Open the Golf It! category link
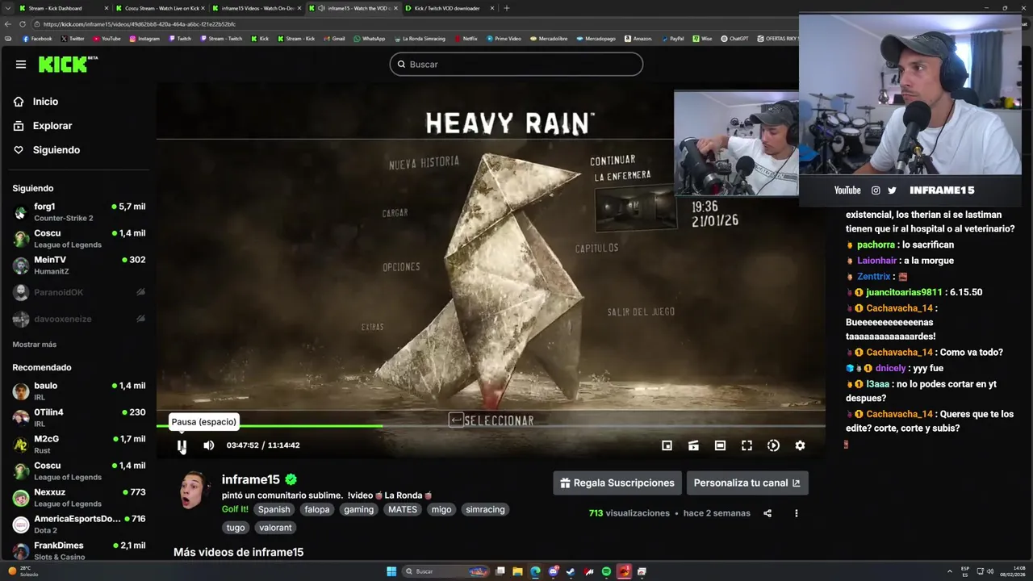Image resolution: width=1033 pixels, height=581 pixels. coord(235,509)
